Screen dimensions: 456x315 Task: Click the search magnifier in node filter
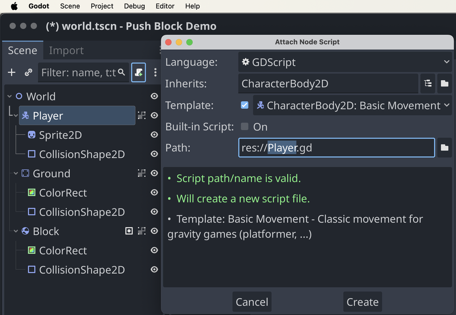tap(122, 72)
